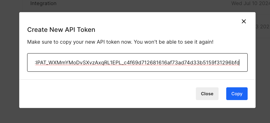Image resolution: width=270 pixels, height=123 pixels.
Task: Click the gray Close button
Action: (x=207, y=94)
